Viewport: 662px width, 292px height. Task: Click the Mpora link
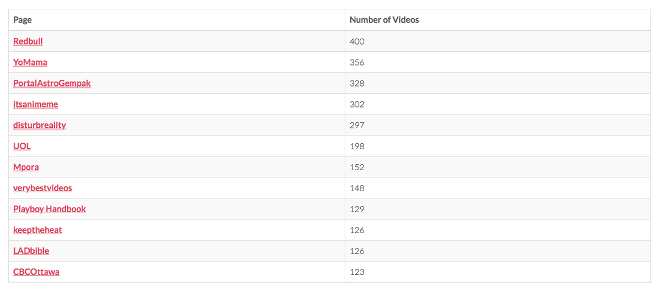click(x=26, y=167)
